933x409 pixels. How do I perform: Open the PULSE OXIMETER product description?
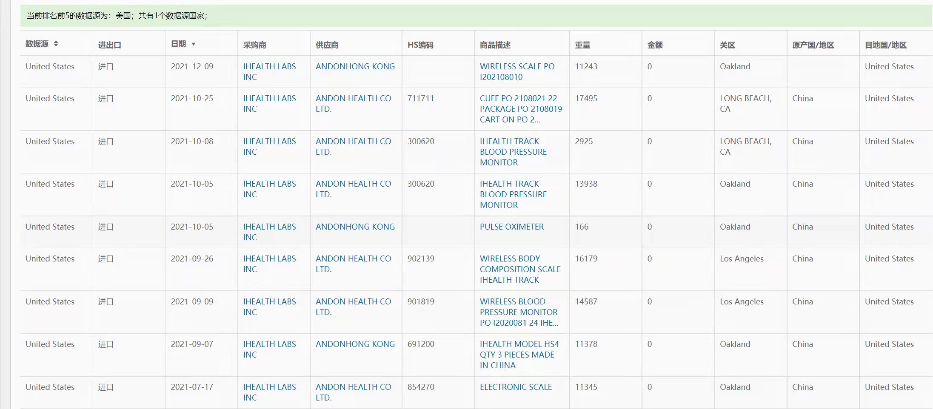click(511, 227)
